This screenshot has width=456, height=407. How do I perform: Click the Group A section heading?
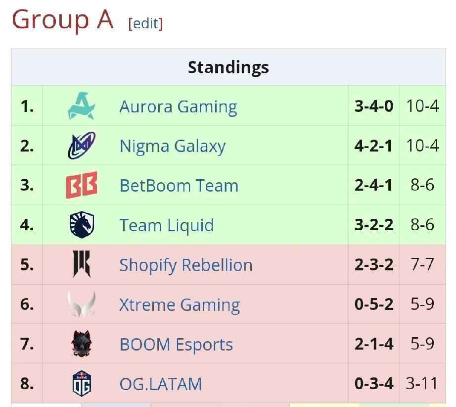point(62,19)
